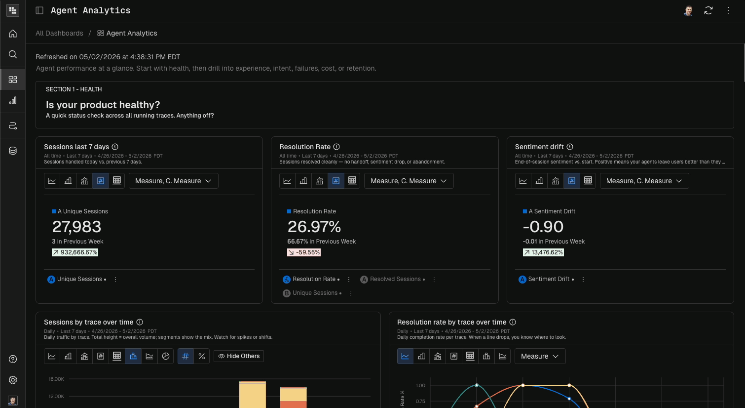Open Measure dropdown in Sentiment drift card
745x408 pixels.
point(644,181)
